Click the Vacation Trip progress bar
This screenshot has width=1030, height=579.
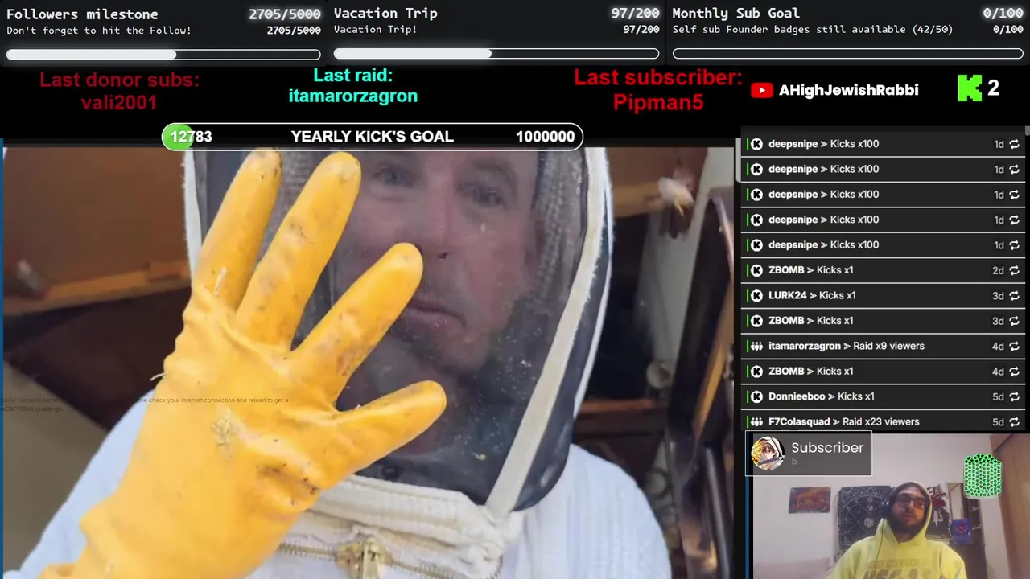coord(496,54)
